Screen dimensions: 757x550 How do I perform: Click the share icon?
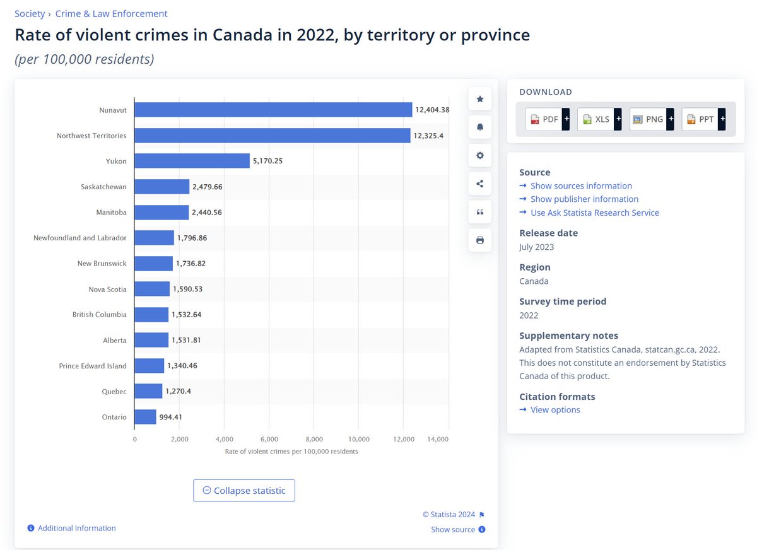coord(480,184)
